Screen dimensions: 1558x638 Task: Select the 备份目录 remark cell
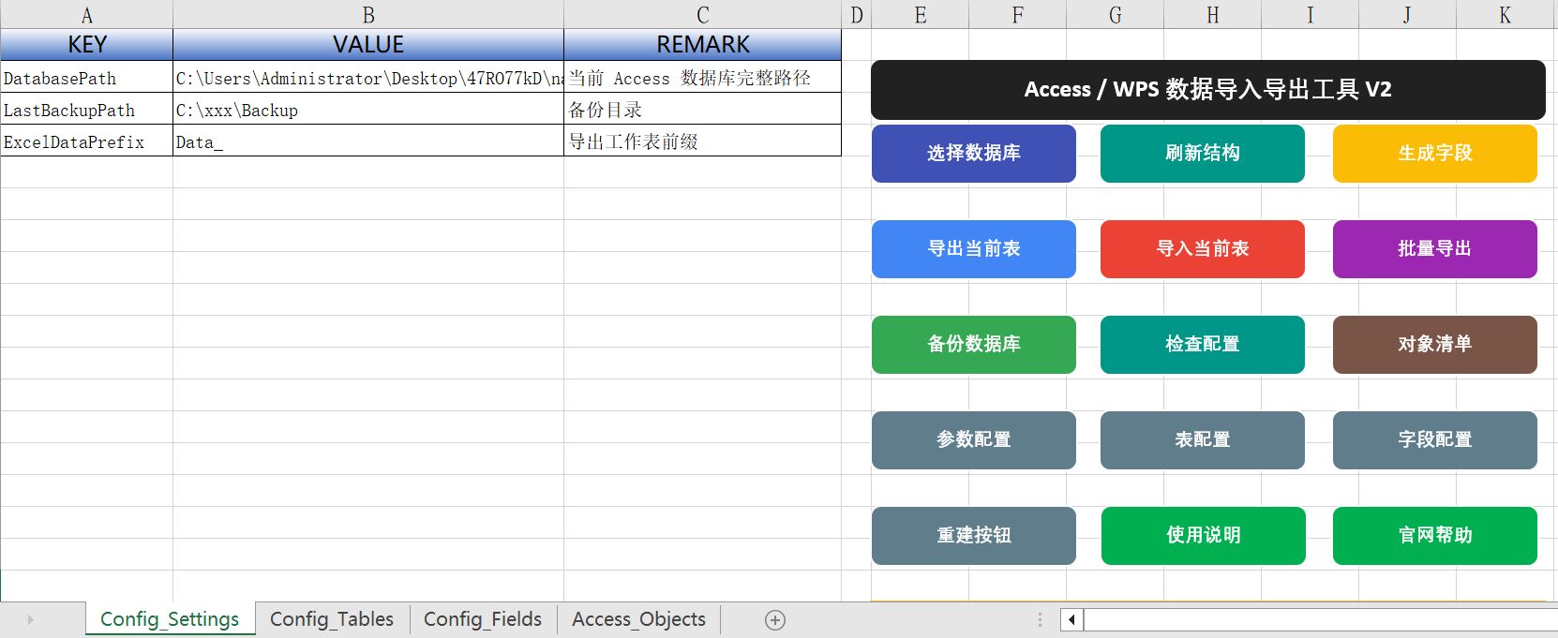(x=702, y=110)
